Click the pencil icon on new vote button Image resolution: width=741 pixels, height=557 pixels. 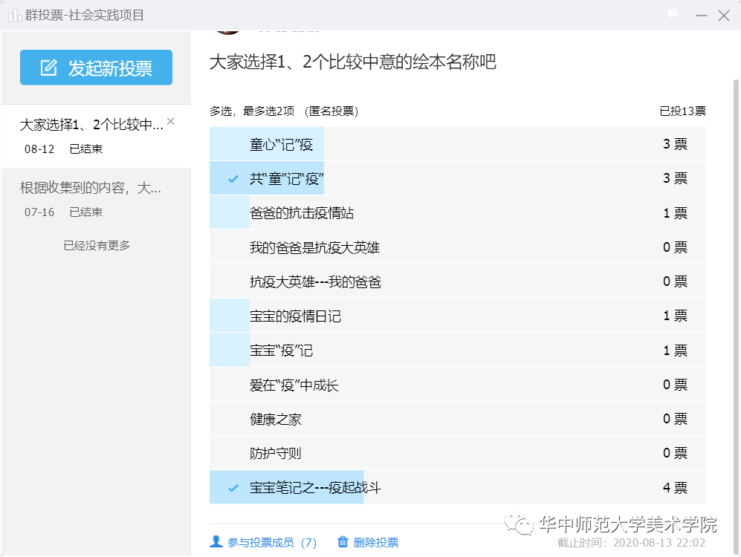pyautogui.click(x=48, y=68)
